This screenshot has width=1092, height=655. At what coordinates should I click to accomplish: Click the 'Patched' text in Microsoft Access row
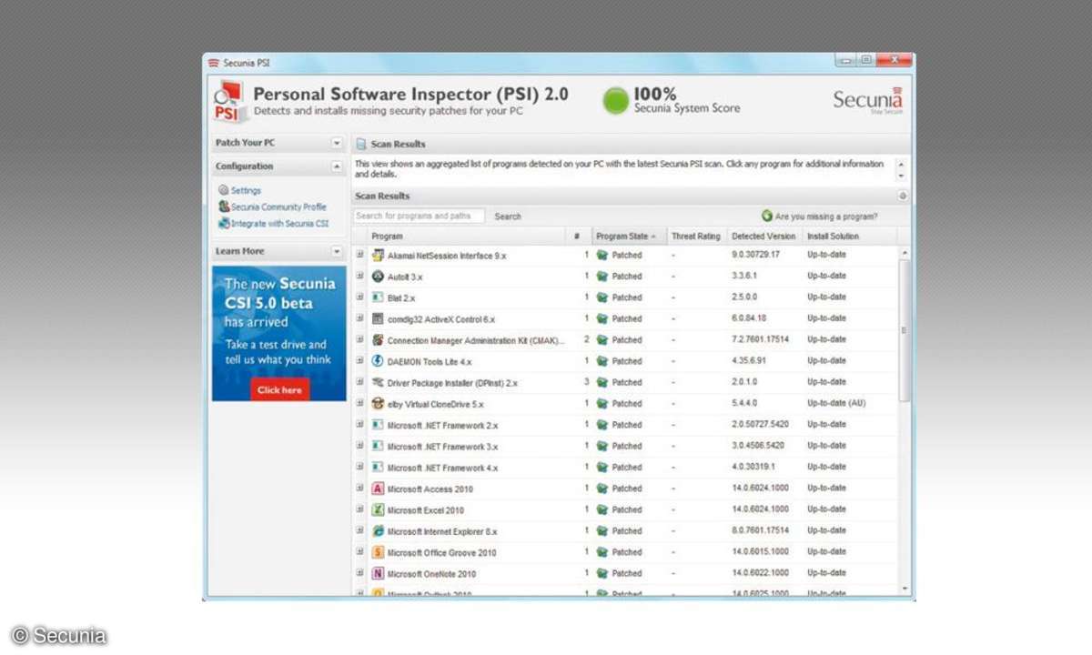(627, 489)
